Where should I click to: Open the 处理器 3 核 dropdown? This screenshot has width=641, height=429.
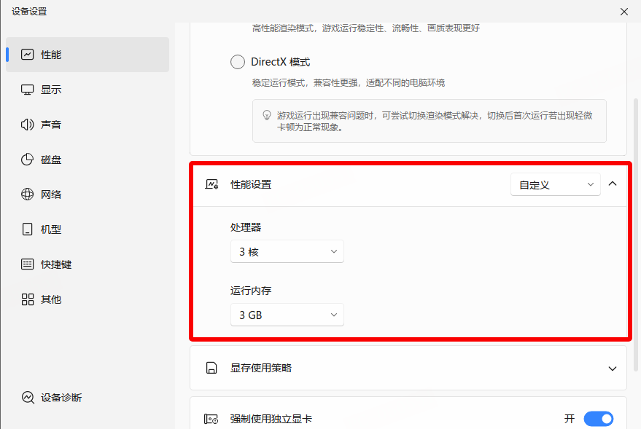[x=287, y=252]
